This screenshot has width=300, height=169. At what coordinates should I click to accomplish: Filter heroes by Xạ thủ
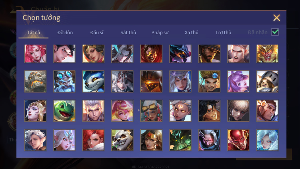[x=191, y=32]
